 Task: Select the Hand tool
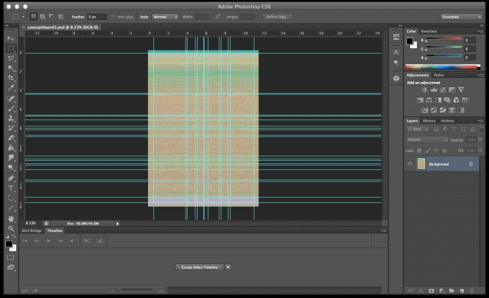pyautogui.click(x=11, y=218)
